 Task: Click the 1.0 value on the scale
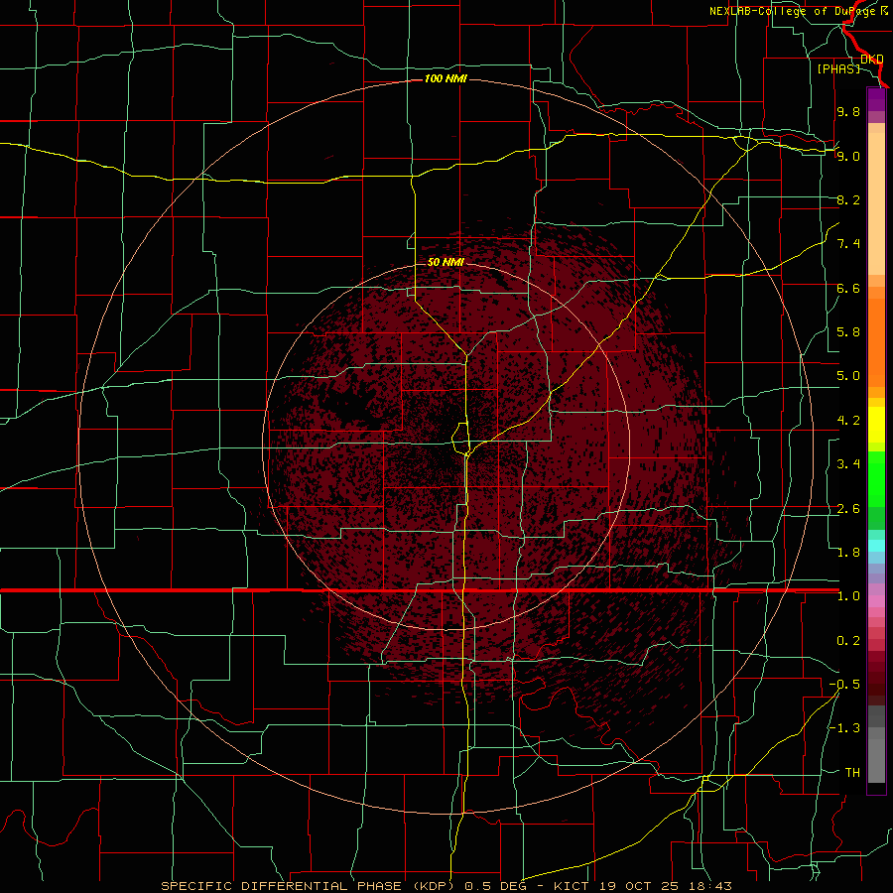tap(848, 596)
